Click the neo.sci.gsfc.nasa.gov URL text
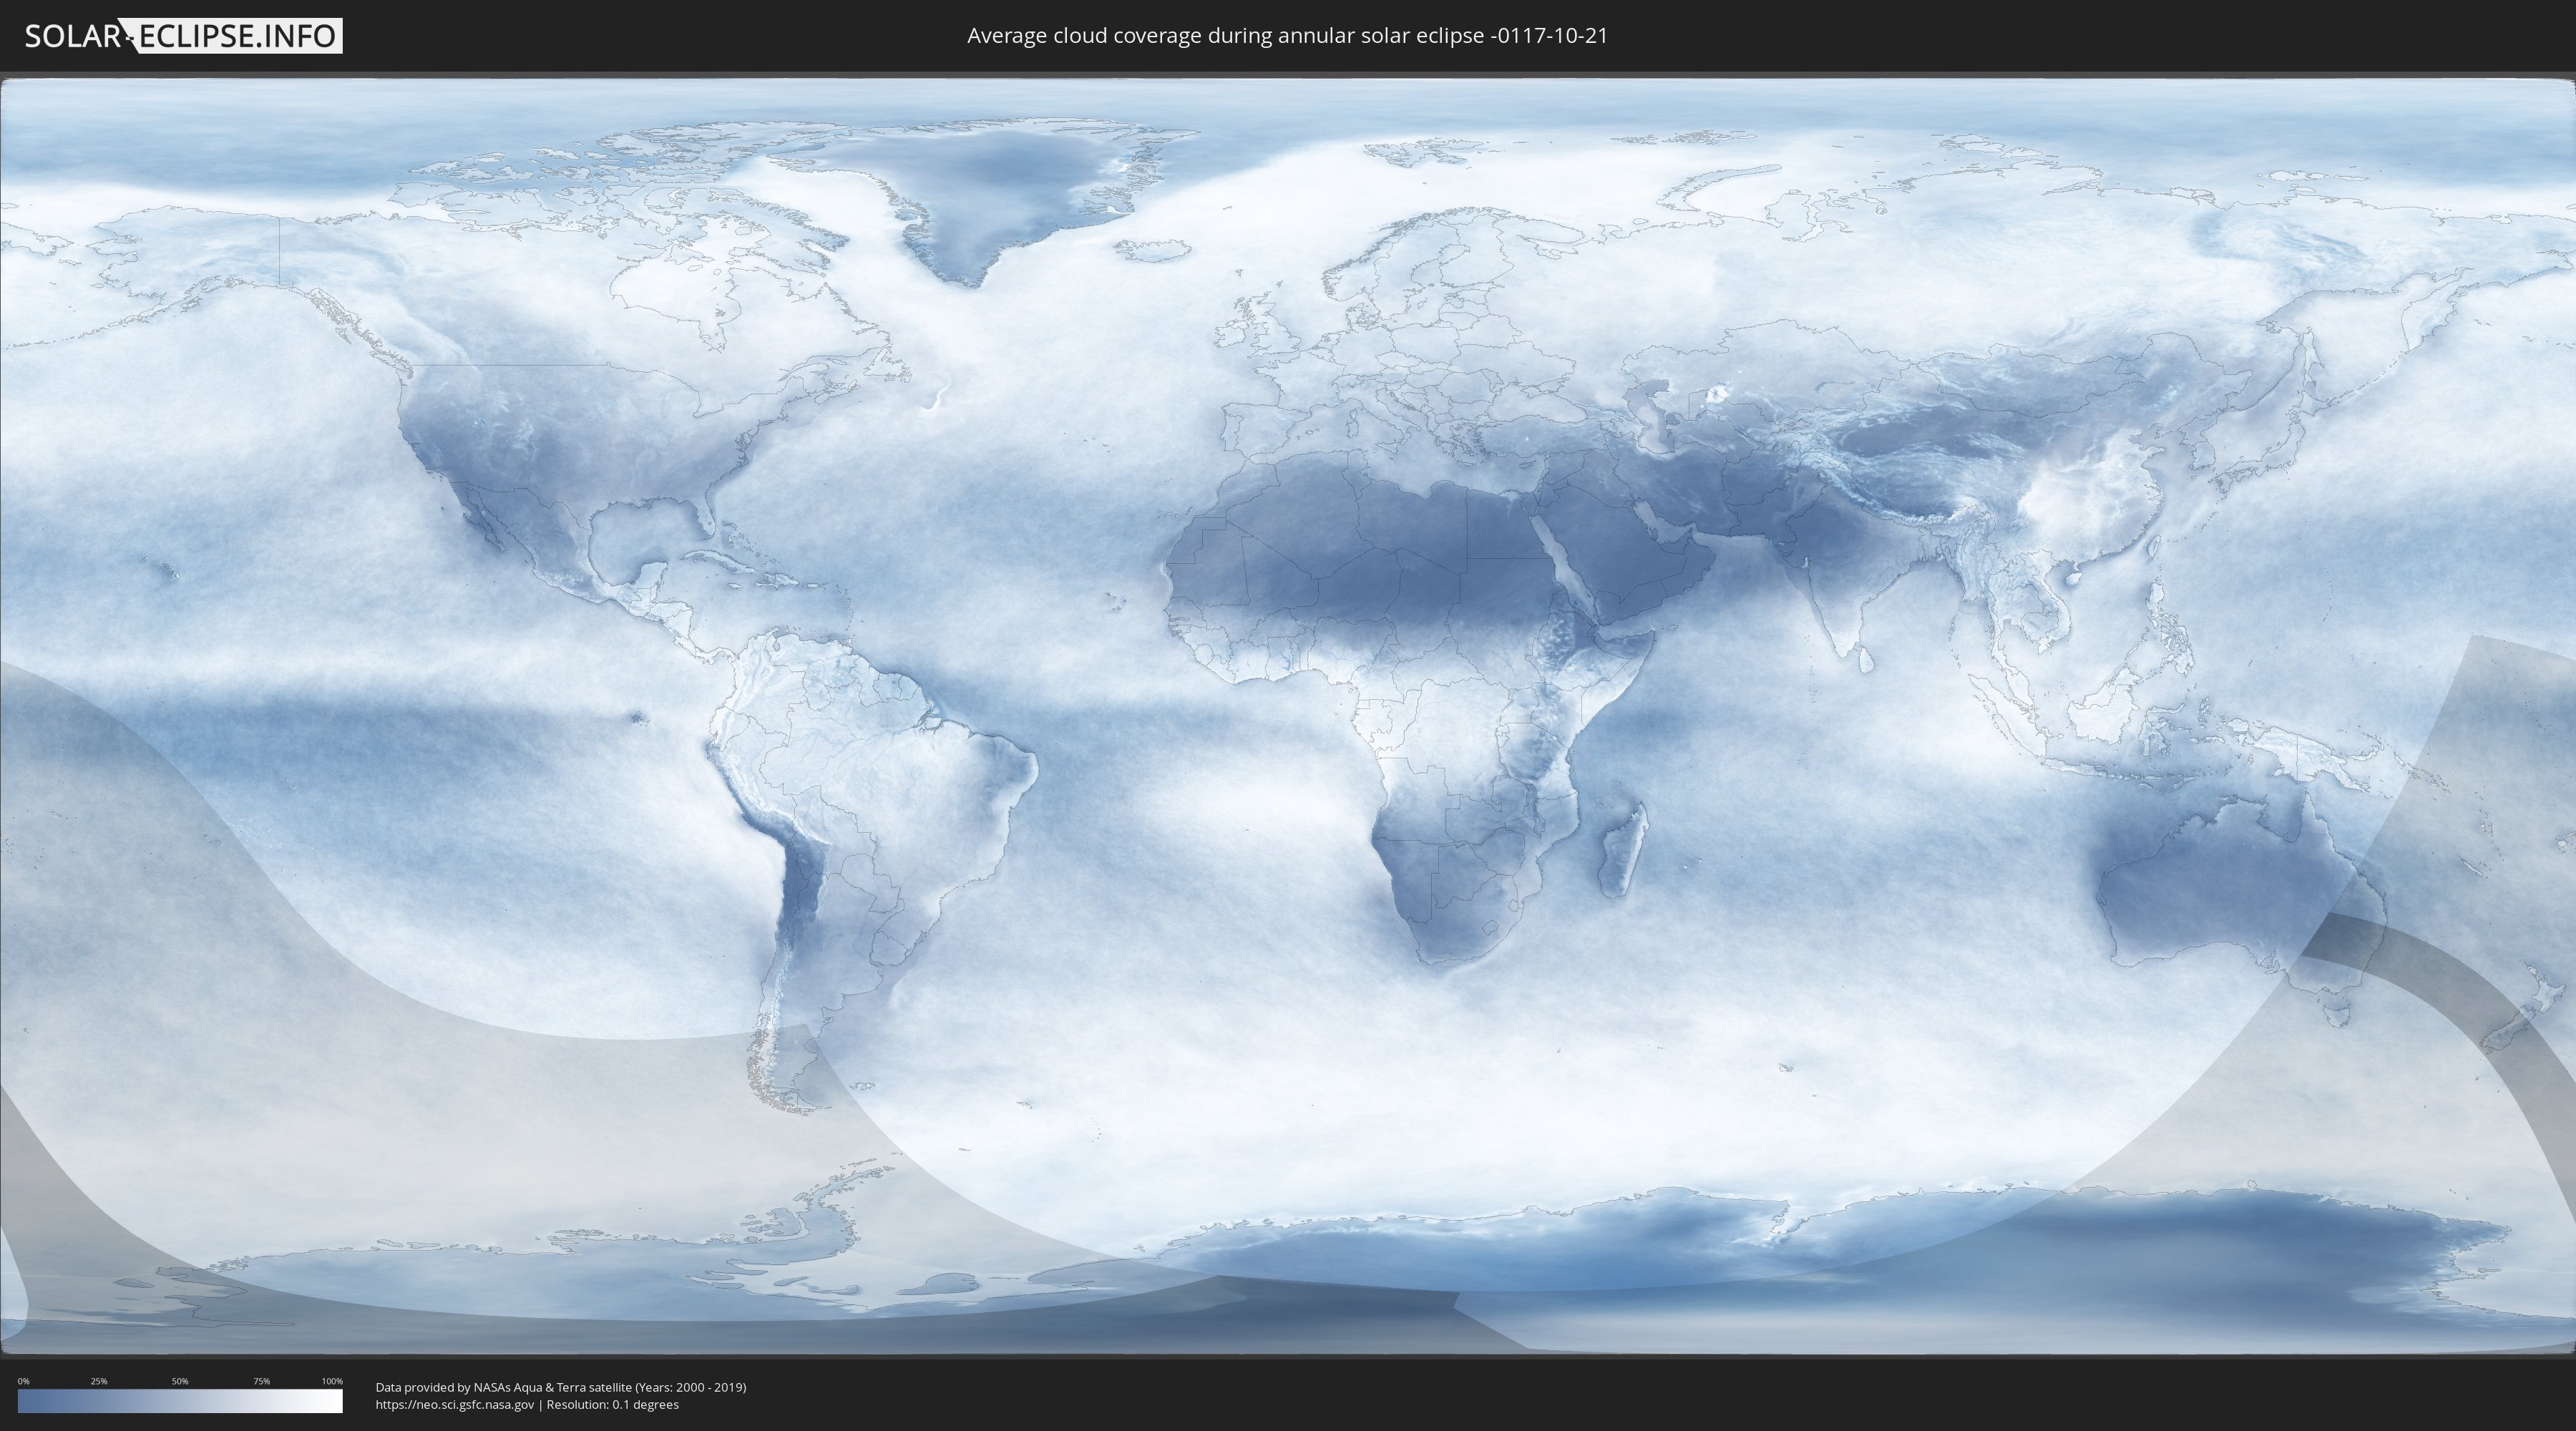Viewport: 2576px width, 1431px height. [455, 1404]
